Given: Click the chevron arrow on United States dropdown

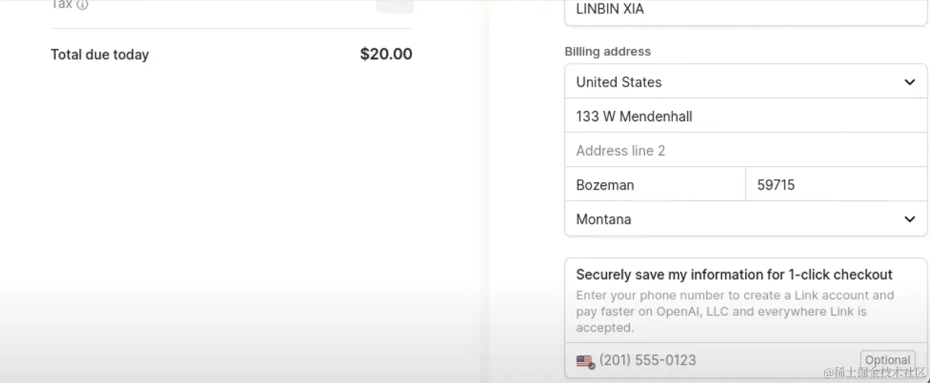Looking at the screenshot, I should pyautogui.click(x=909, y=82).
